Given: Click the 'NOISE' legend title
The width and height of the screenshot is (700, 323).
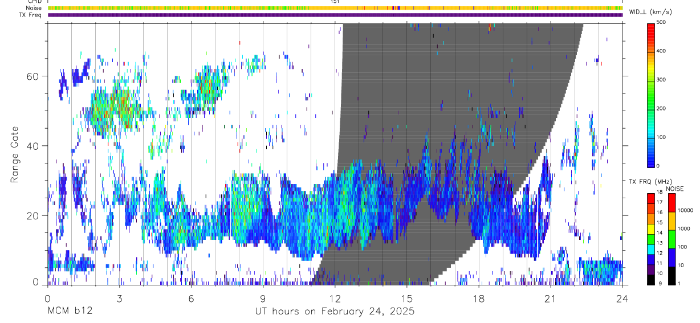Looking at the screenshot, I should click(674, 189).
